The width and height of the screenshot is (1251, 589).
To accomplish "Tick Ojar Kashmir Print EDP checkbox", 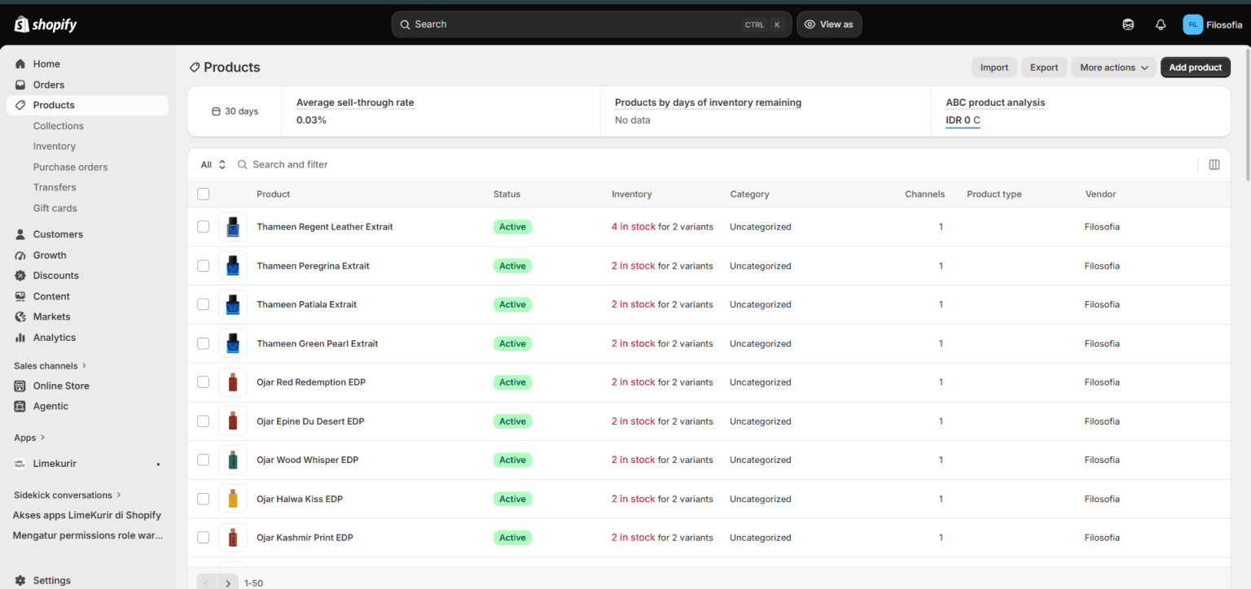I will 204,538.
